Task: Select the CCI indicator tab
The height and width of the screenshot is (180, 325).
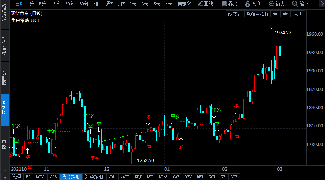Action: tap(212, 177)
